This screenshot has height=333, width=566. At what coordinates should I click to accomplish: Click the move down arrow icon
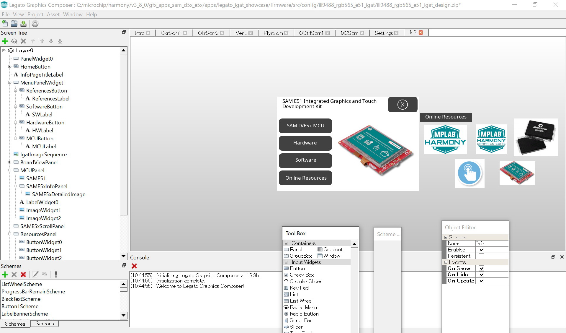pos(51,41)
